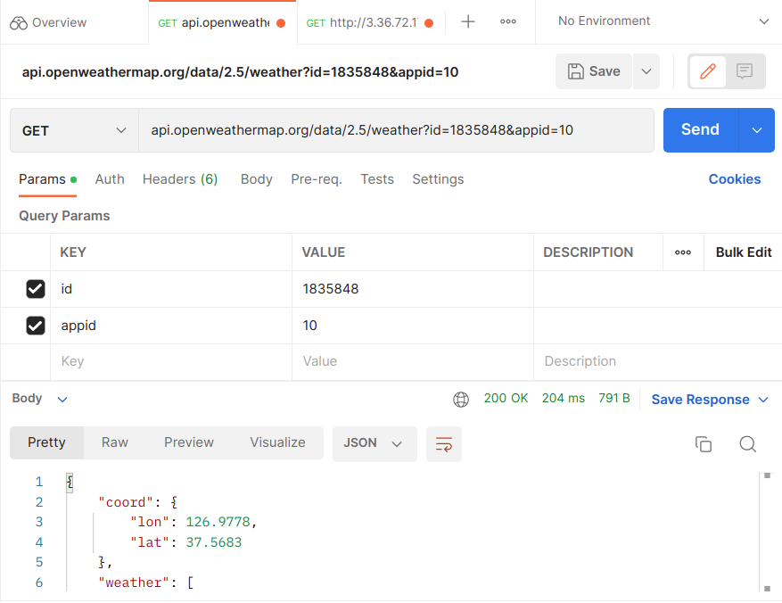Select the Tests tab
The image size is (782, 603).
tap(377, 179)
